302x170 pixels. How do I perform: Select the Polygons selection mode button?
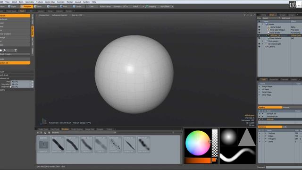click(26, 6)
